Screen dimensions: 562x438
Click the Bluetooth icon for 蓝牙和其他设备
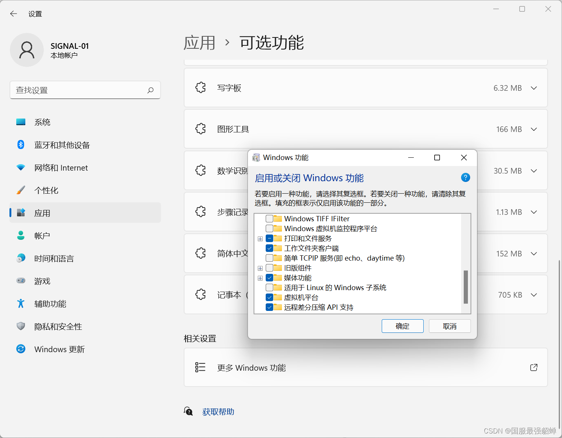21,145
